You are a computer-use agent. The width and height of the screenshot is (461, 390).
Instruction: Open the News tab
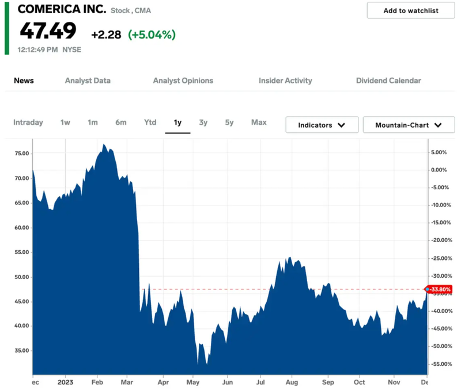pyautogui.click(x=24, y=81)
